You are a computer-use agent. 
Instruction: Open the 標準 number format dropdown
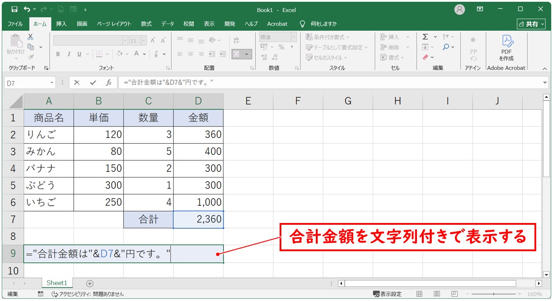[294, 37]
